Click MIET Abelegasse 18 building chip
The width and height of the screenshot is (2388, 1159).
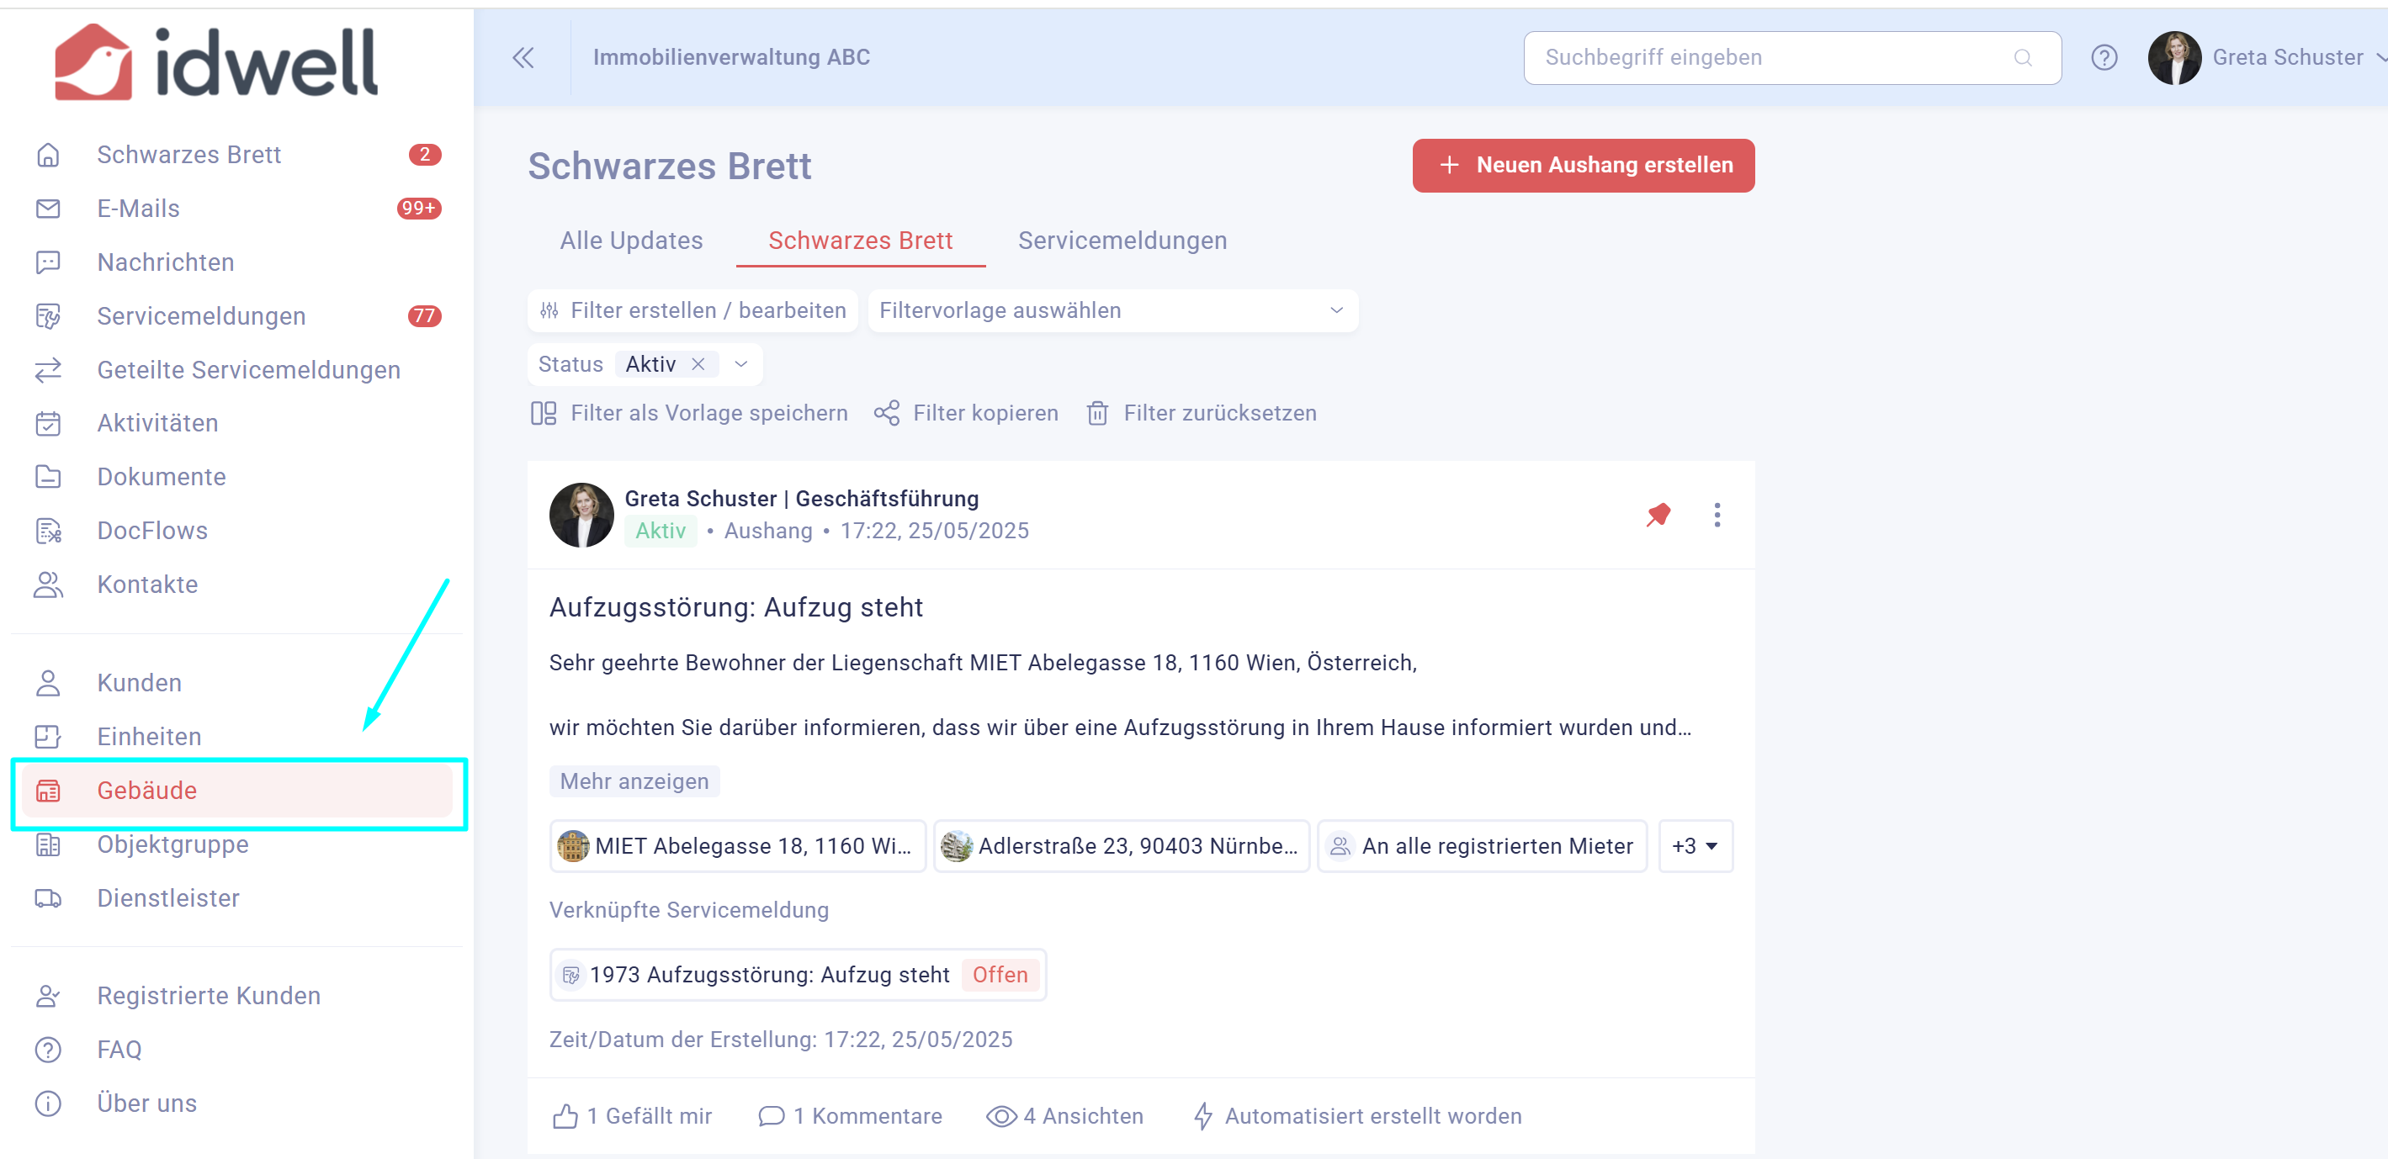(738, 846)
